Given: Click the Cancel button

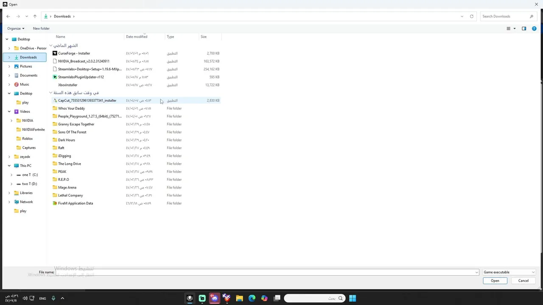Looking at the screenshot, I should 523,281.
